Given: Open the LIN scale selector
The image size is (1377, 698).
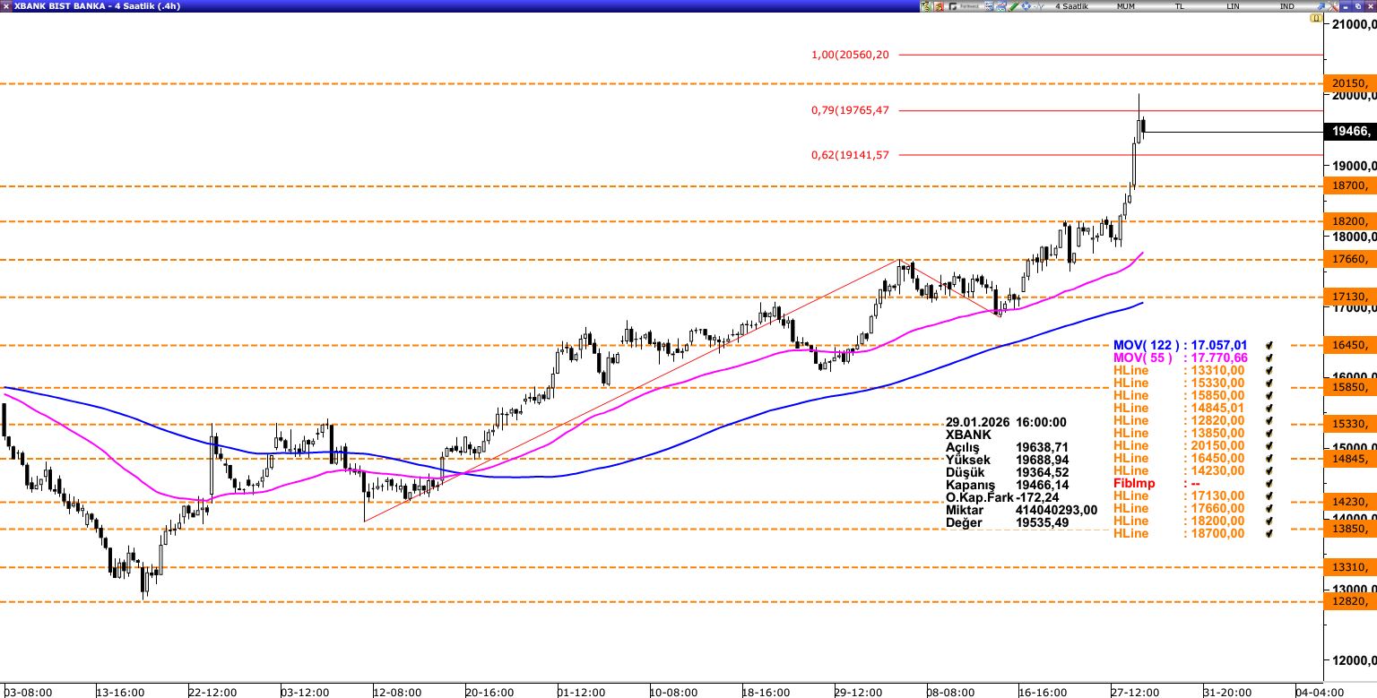Looking at the screenshot, I should (x=1234, y=6).
